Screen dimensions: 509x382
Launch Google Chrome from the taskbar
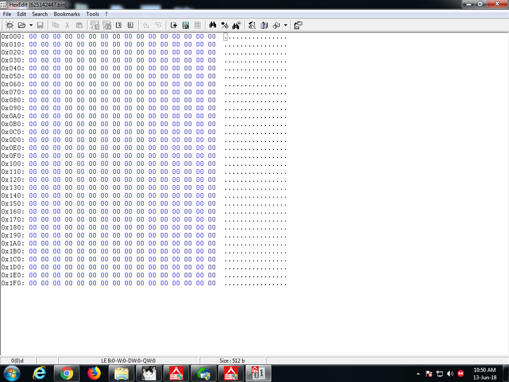point(67,373)
